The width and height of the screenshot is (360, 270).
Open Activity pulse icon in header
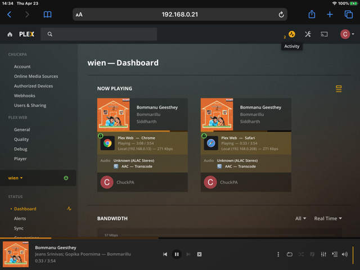[x=291, y=34]
